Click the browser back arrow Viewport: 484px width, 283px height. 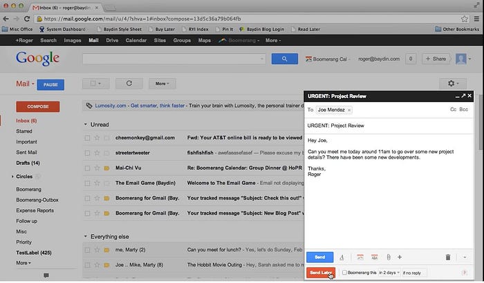tap(6, 19)
